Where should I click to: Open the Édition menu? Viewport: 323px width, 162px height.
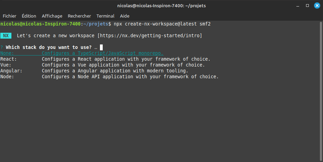pyautogui.click(x=29, y=16)
